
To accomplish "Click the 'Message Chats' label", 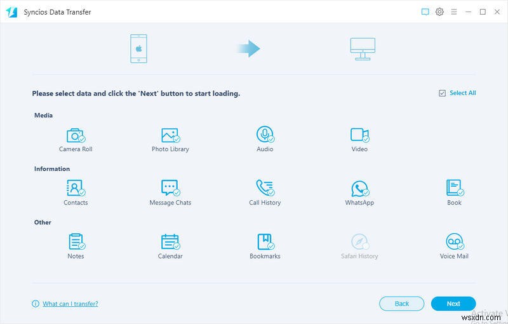I will point(170,203).
